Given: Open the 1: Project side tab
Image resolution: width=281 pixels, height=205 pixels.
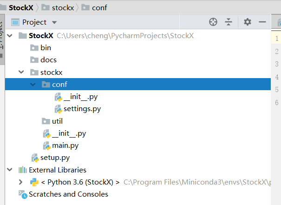Looking at the screenshot, I should coord(1,35).
